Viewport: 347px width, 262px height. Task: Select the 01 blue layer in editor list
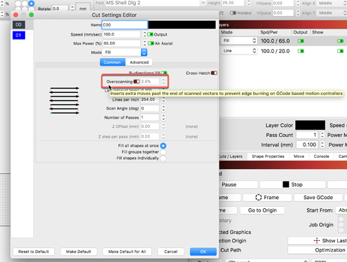tap(19, 36)
